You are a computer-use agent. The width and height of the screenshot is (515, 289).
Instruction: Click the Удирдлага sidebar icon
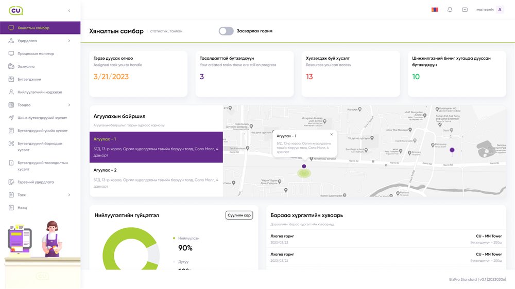pyautogui.click(x=11, y=41)
